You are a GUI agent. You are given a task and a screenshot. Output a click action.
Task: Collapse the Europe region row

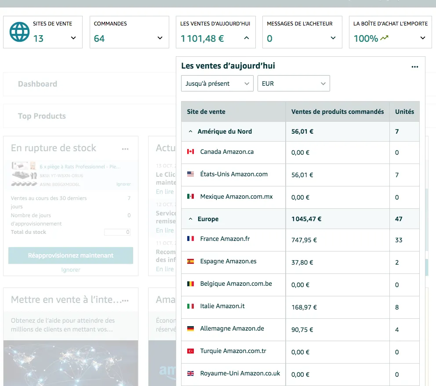190,219
